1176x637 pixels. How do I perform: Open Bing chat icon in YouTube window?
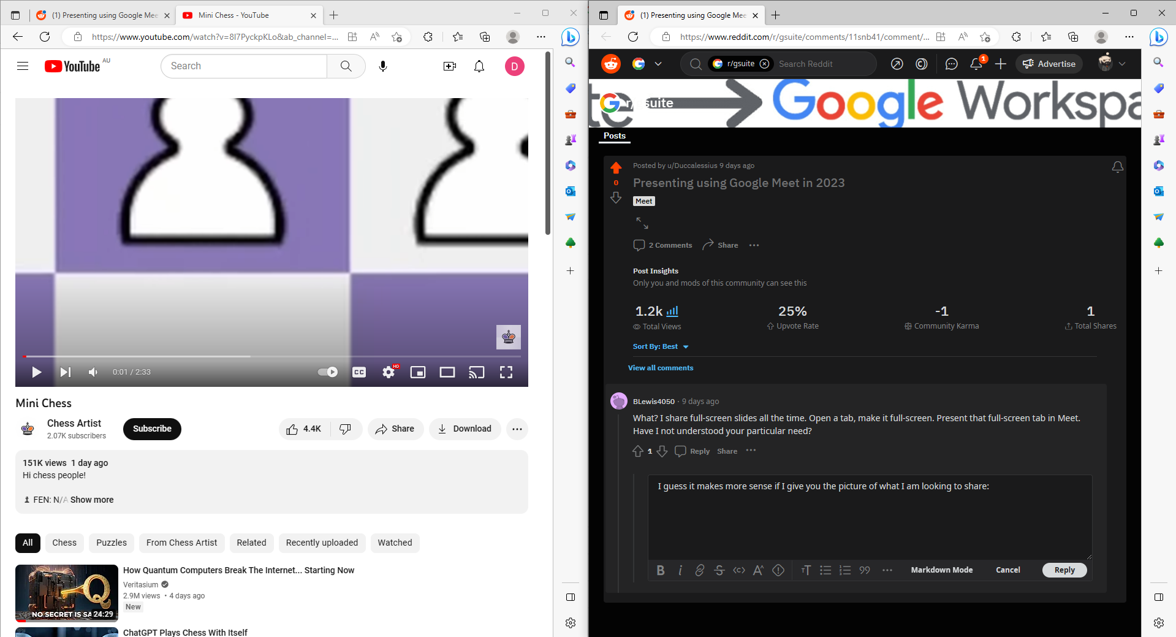click(570, 37)
